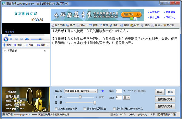
Task: Click the Paste (粘贴) icon
Action: point(132,25)
